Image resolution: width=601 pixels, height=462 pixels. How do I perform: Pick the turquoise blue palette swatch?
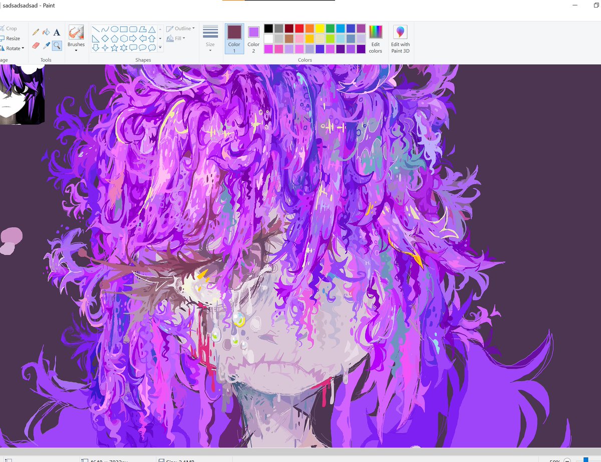pyautogui.click(x=341, y=28)
